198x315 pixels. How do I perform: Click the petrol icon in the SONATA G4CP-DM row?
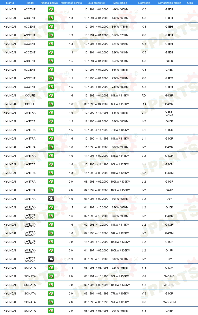[51, 302]
